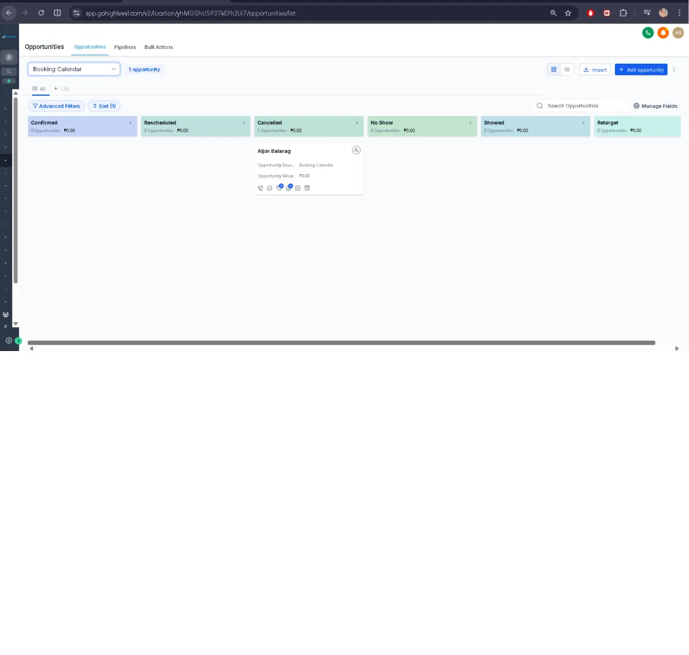
Task: Open the Aljon Balanag opportunity card
Action: pos(309,169)
